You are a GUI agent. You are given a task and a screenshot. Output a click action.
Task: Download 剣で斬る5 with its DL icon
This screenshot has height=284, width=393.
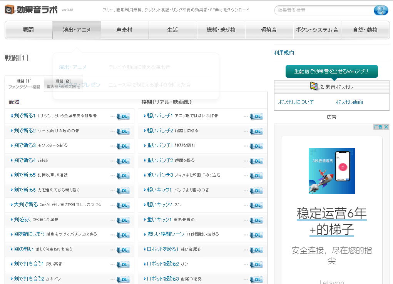pyautogui.click(x=123, y=176)
